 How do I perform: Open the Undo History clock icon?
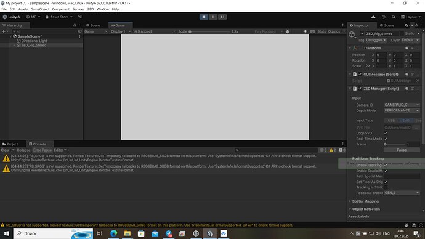coord(383,17)
